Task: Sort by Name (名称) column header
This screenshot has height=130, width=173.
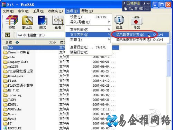Action: 18,42
